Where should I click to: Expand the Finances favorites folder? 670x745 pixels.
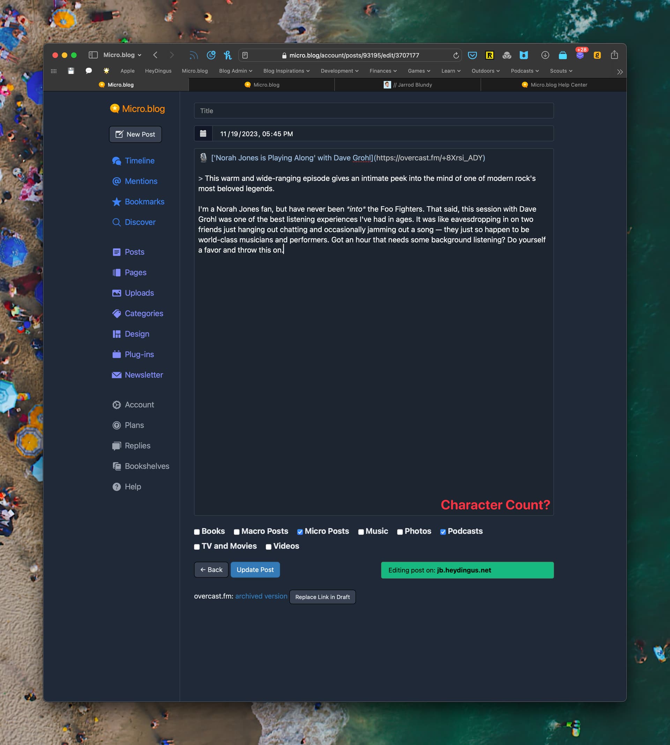(383, 71)
